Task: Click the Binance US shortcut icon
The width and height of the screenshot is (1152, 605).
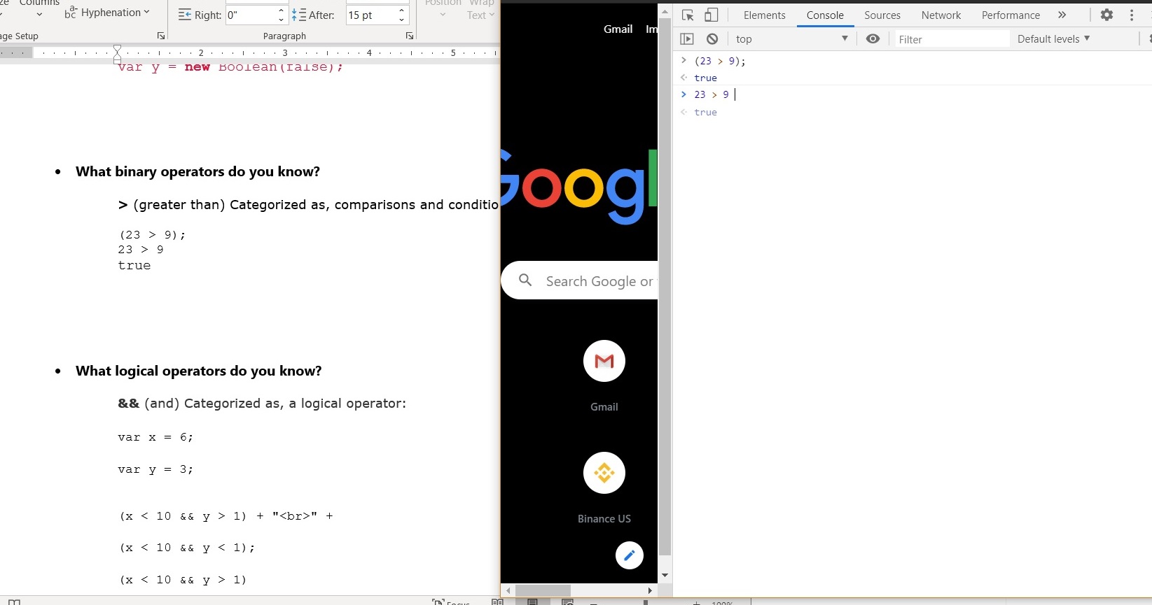Action: 604,473
